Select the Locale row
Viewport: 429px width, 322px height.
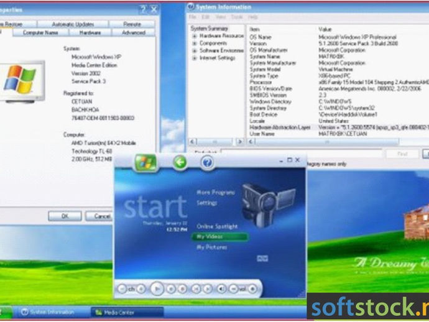pyautogui.click(x=339, y=121)
